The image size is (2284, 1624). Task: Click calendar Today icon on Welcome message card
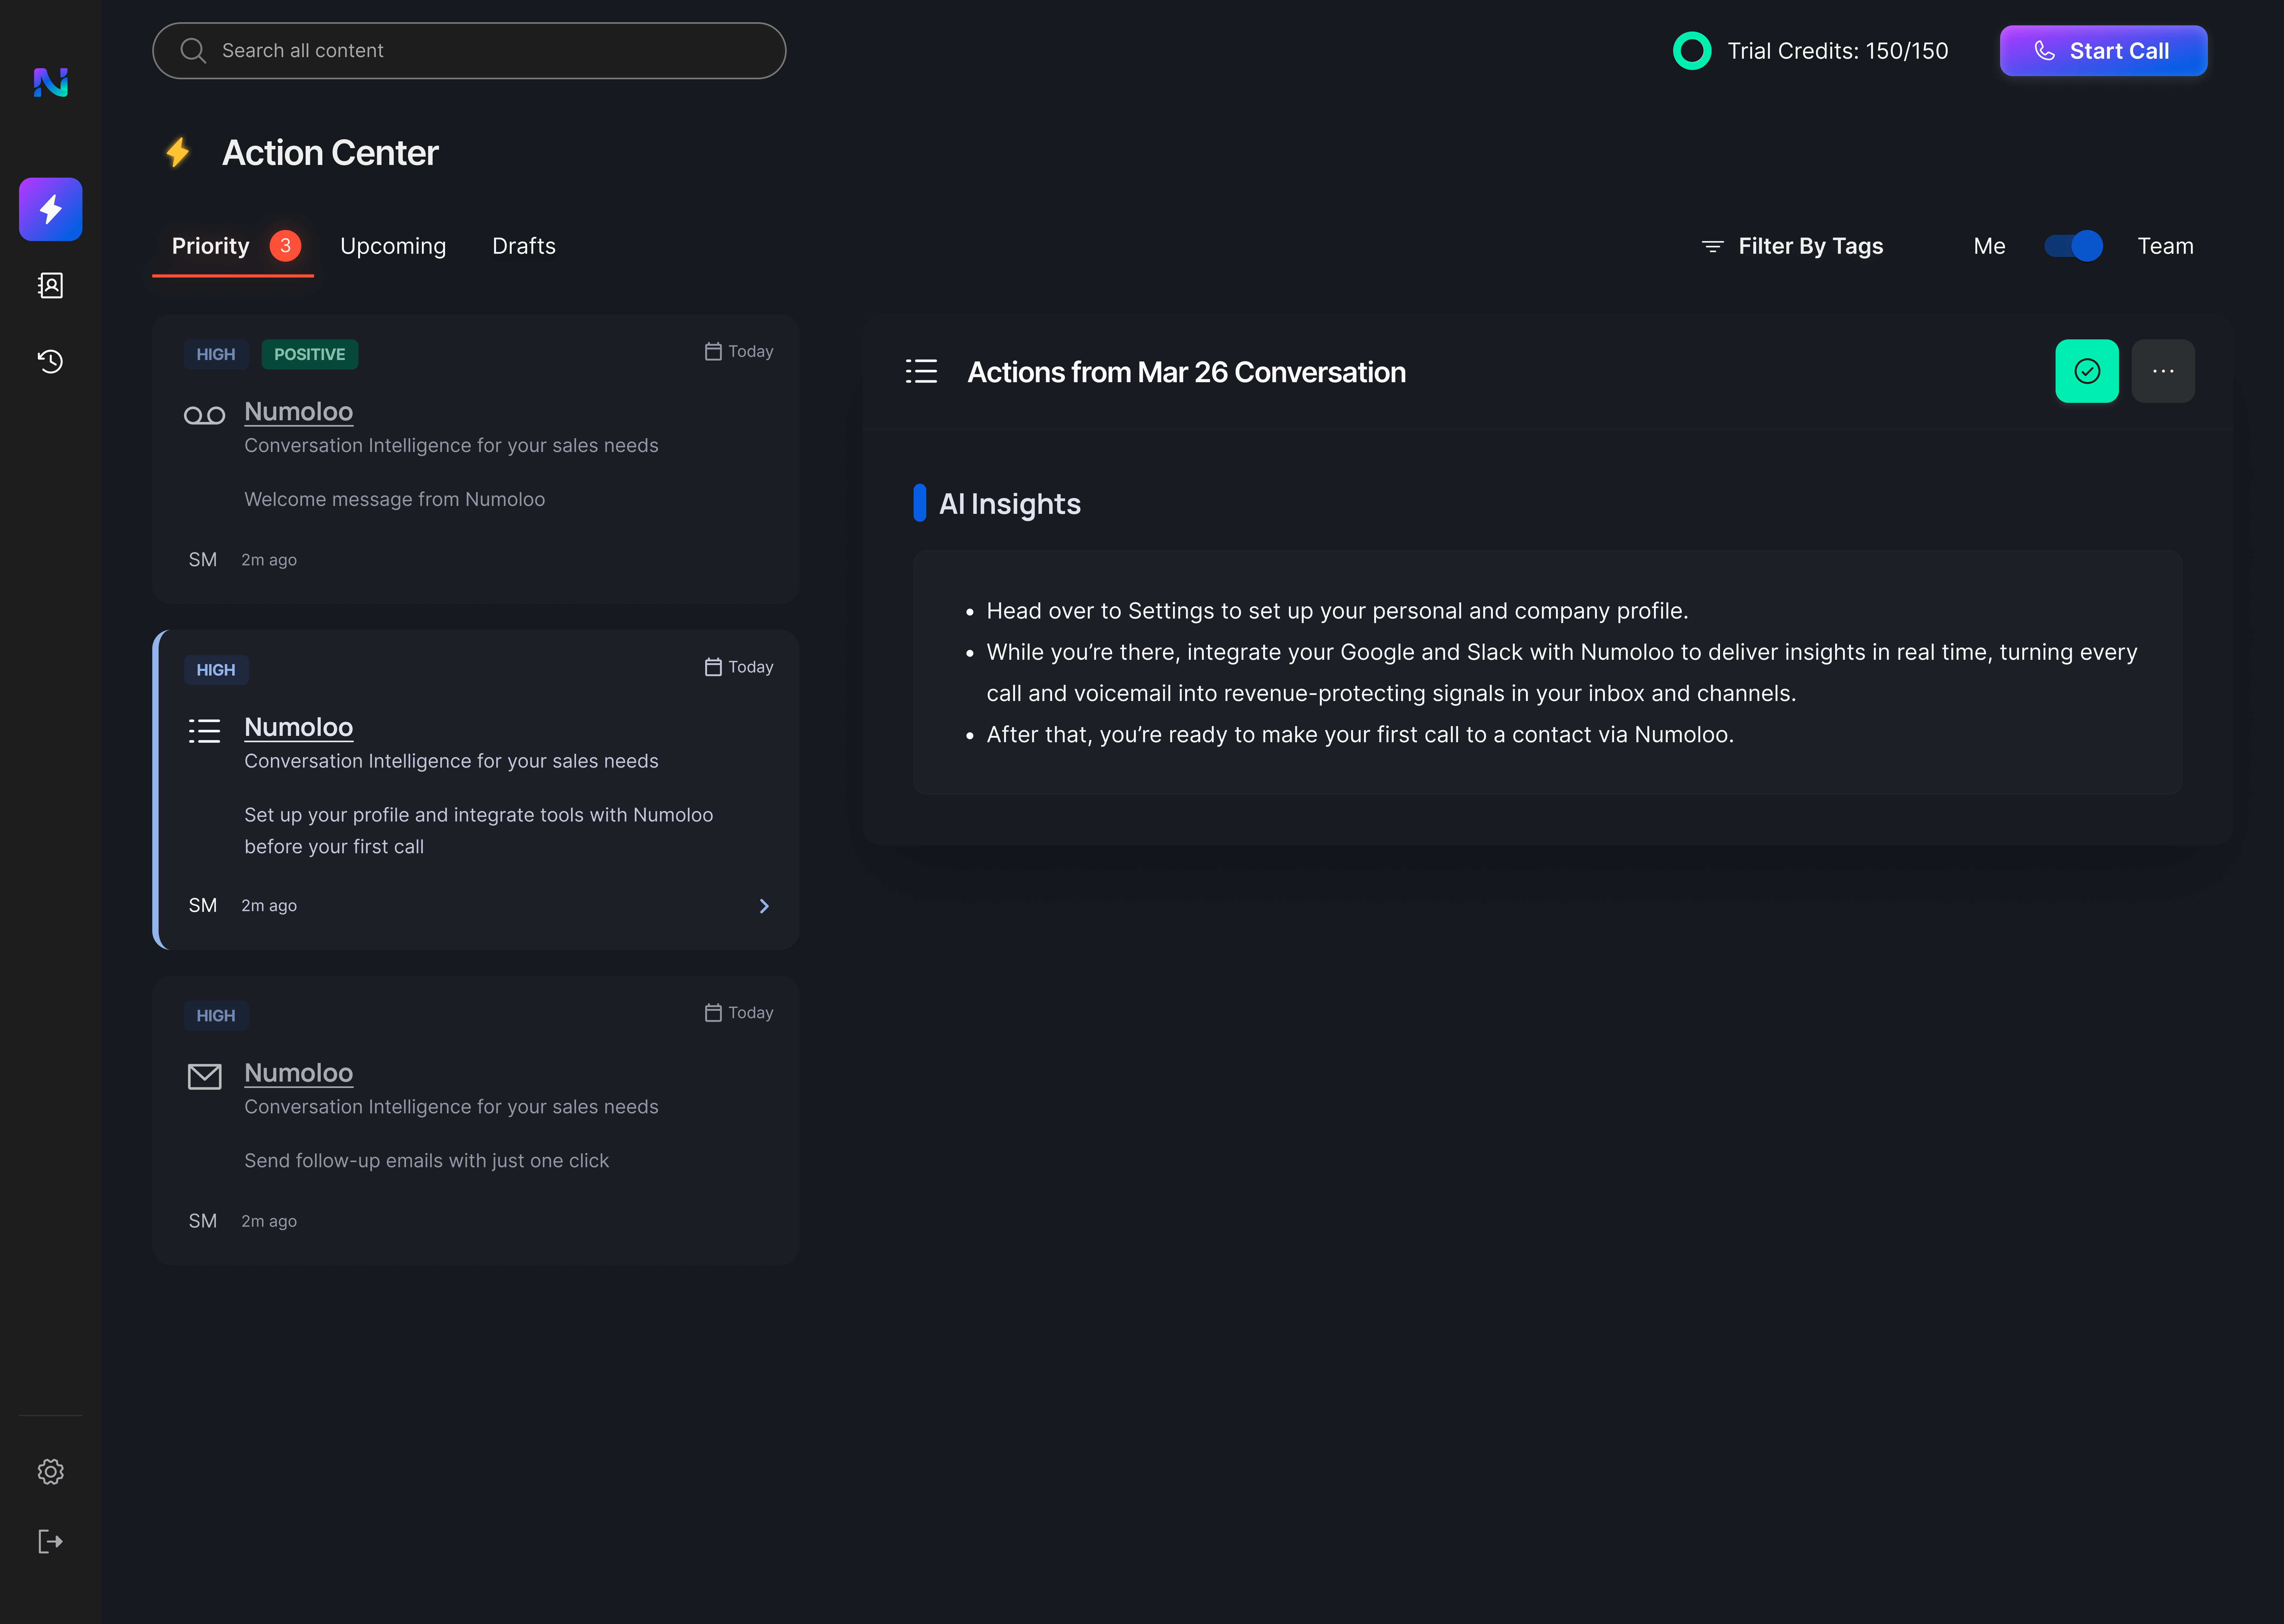(x=713, y=352)
